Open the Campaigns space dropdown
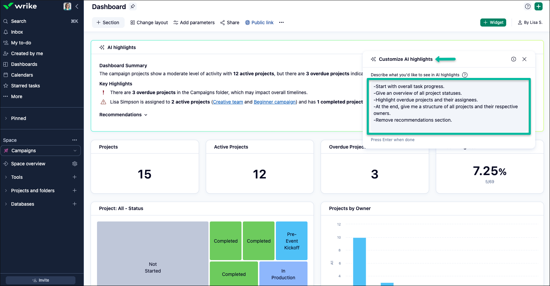The width and height of the screenshot is (550, 286). tap(75, 151)
